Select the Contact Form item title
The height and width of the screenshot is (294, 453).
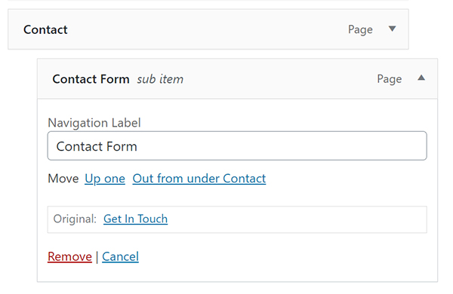click(x=91, y=79)
